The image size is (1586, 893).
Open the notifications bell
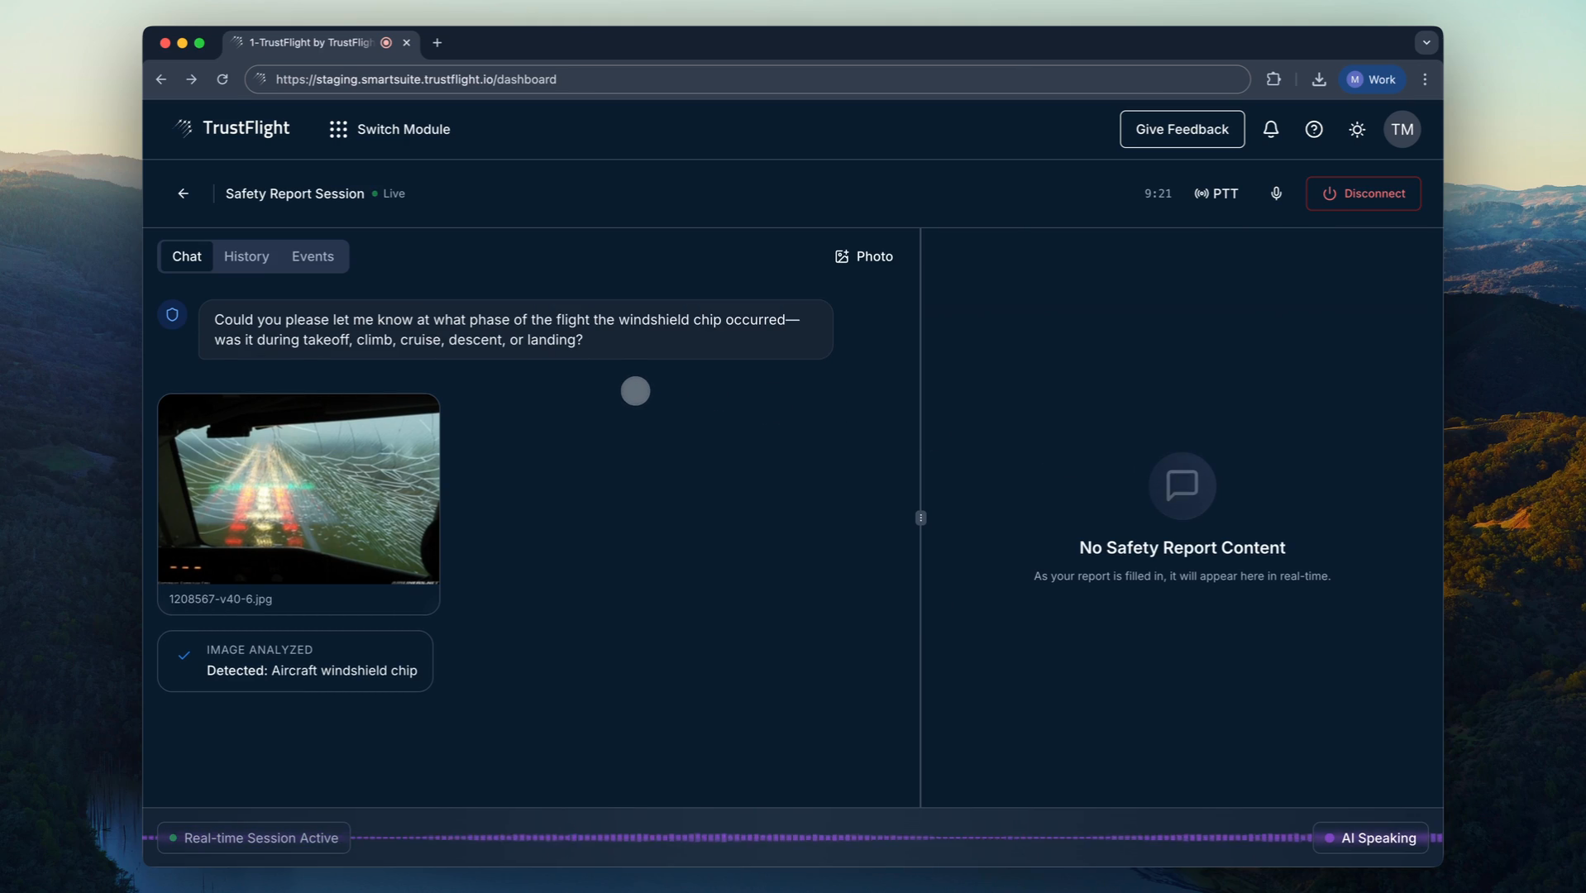[1270, 129]
